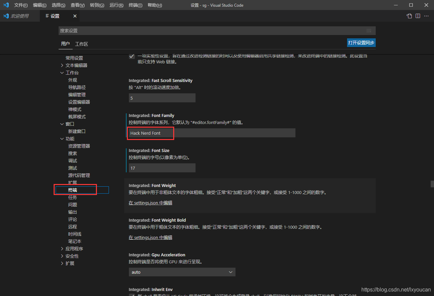Open the 帮助(H) menu

(155, 5)
